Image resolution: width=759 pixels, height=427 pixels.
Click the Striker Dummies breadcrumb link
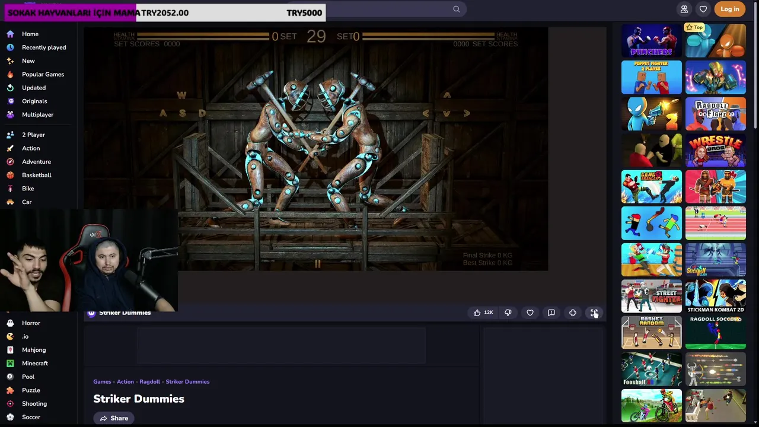(187, 382)
